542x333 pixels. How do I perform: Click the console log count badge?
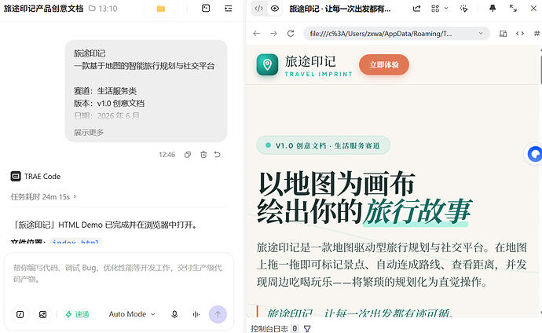coord(295,328)
